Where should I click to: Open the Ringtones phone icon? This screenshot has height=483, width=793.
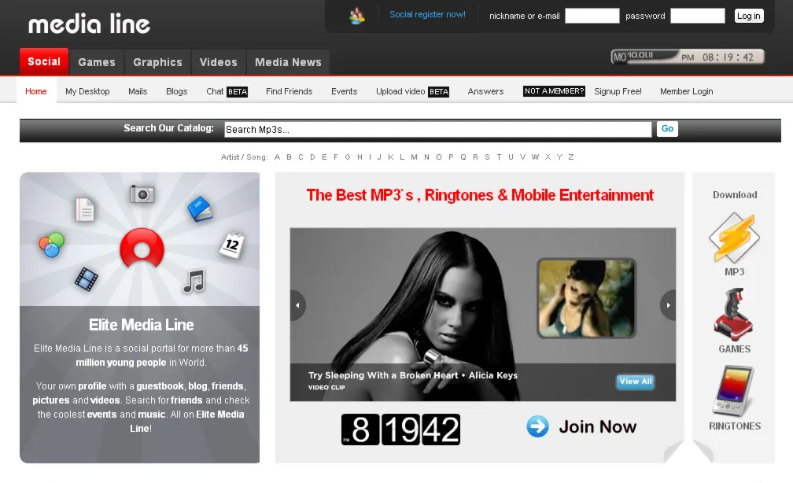tap(734, 391)
